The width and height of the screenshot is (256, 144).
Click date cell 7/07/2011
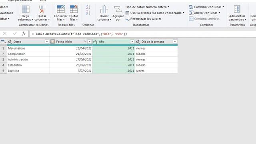click(71, 71)
